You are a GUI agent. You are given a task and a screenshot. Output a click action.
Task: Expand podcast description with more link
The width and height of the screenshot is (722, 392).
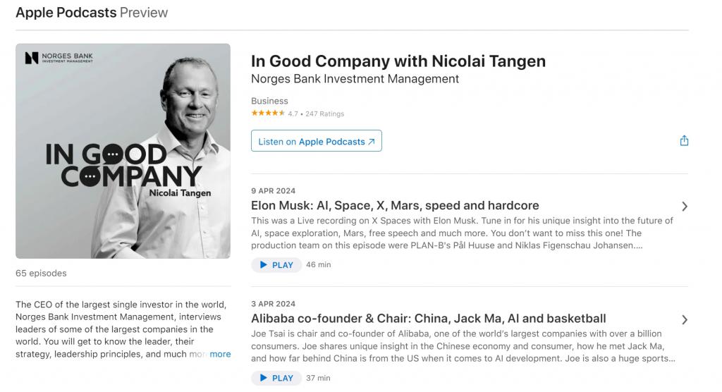[x=220, y=354]
